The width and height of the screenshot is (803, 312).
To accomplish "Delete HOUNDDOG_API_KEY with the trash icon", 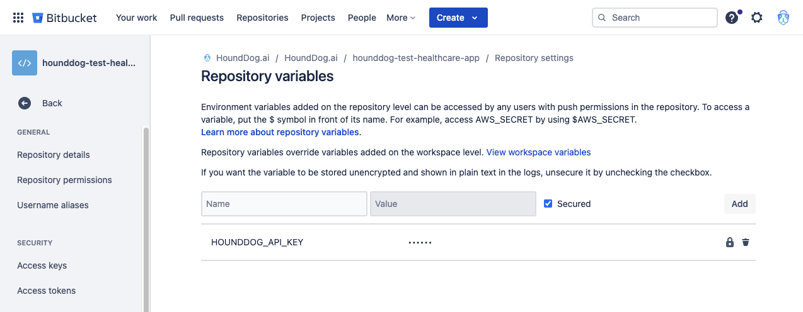I will (x=746, y=242).
